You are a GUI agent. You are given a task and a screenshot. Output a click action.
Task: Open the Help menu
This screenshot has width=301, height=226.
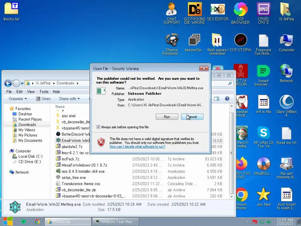click(56, 92)
